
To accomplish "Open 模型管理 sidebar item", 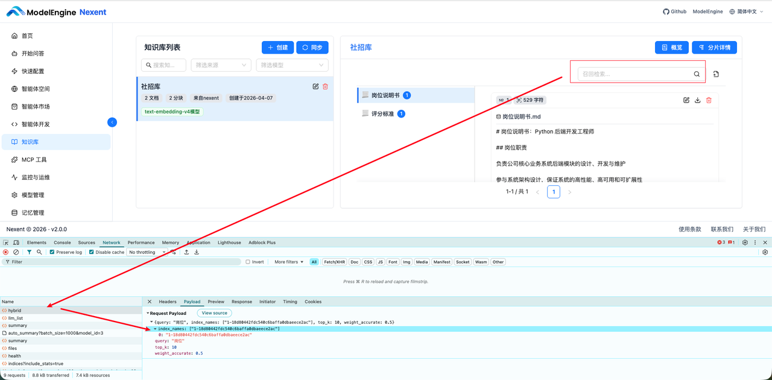I will tap(55, 195).
